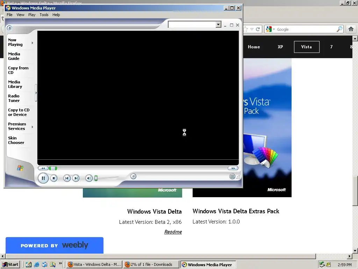Click the green seek bar position thumb

53,168
